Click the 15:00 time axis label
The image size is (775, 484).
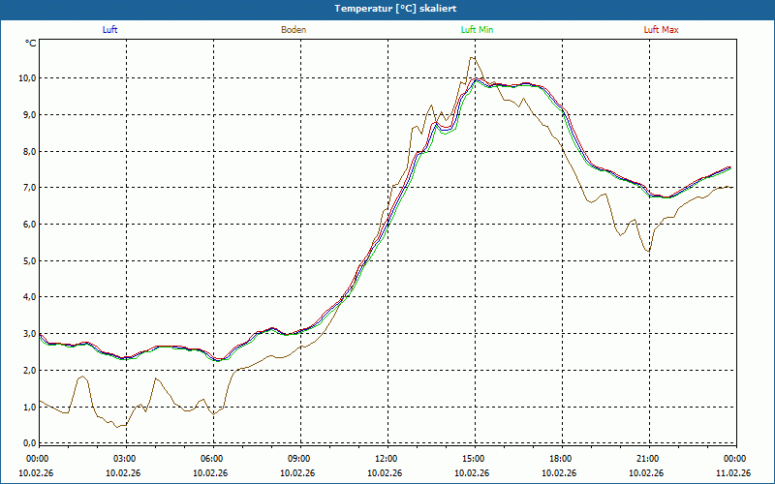(x=474, y=459)
